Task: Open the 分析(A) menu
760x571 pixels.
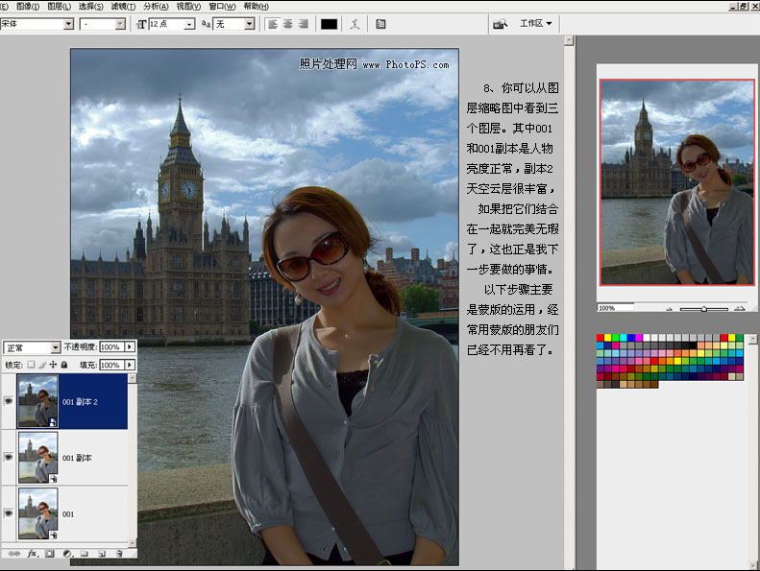Action: [x=156, y=7]
